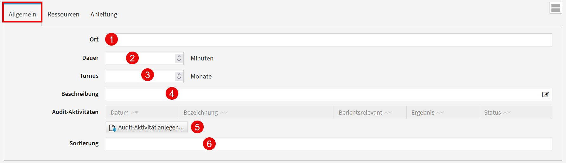Open the Beschreibung edit icon
566x163 pixels.
[545, 95]
